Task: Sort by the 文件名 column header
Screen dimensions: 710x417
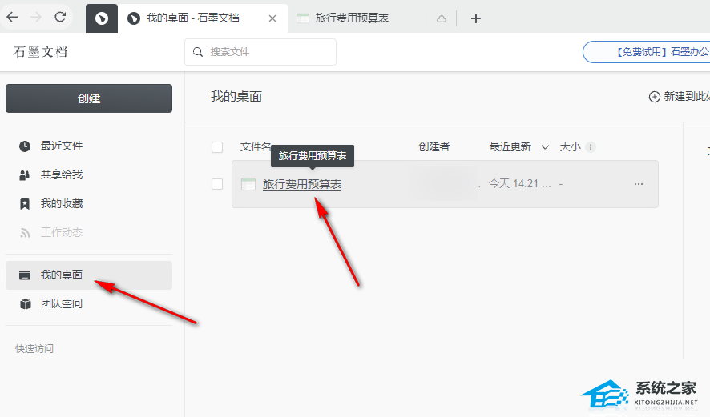Action: click(256, 146)
